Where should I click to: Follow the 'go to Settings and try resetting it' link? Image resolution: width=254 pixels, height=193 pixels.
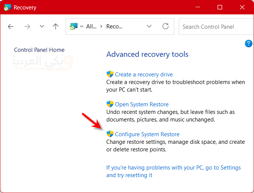pyautogui.click(x=174, y=171)
